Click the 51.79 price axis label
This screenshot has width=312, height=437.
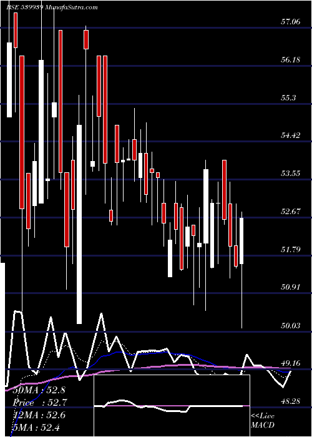coord(291,249)
